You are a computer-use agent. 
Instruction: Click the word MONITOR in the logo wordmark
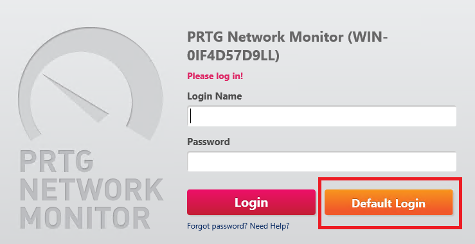[x=85, y=218]
